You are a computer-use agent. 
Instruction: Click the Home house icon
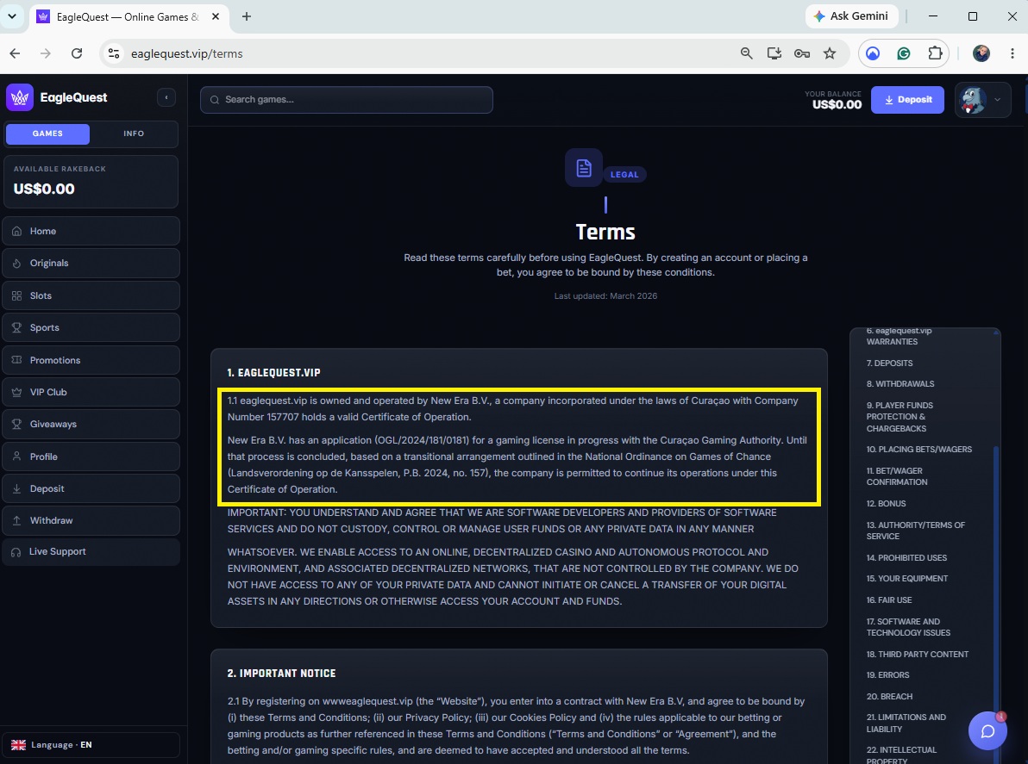pos(17,231)
